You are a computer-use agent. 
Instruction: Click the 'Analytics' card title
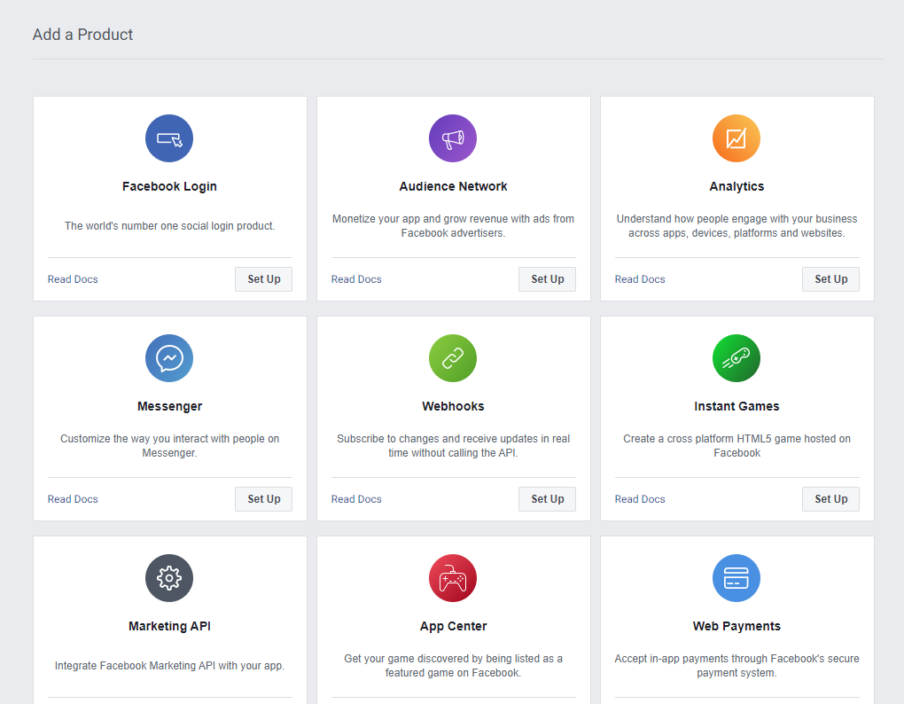736,186
